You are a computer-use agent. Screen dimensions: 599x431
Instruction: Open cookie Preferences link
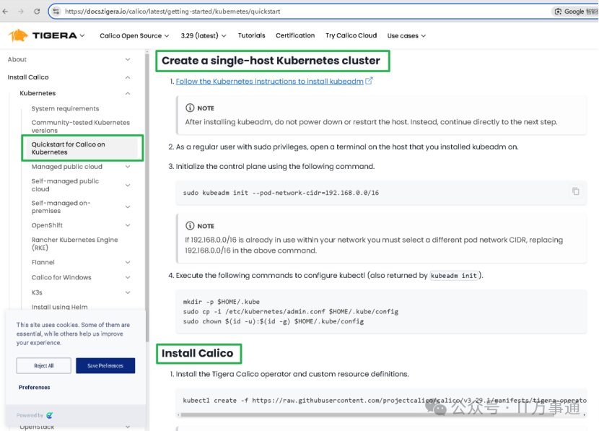click(x=35, y=387)
